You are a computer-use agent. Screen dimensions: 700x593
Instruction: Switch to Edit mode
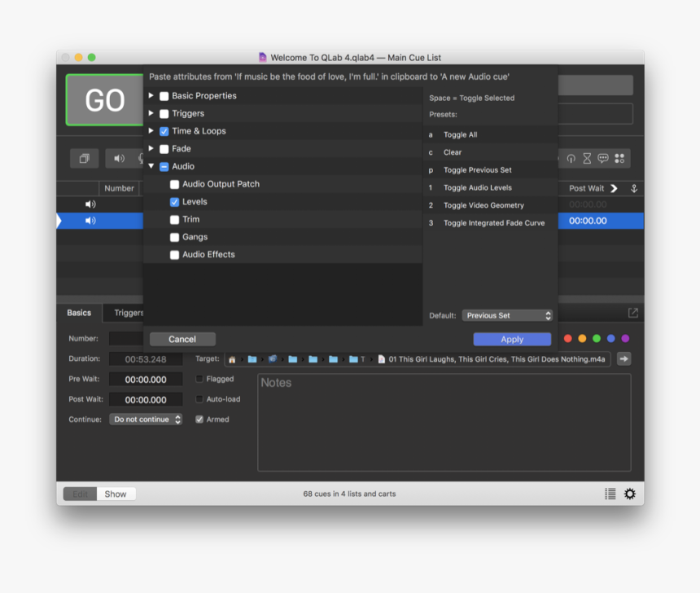(80, 494)
